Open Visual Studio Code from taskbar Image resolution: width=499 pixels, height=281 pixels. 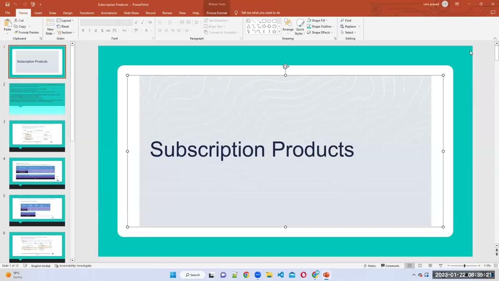[281, 275]
